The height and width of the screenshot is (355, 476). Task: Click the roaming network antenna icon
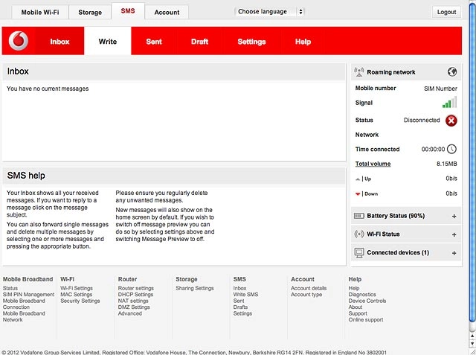(358, 72)
